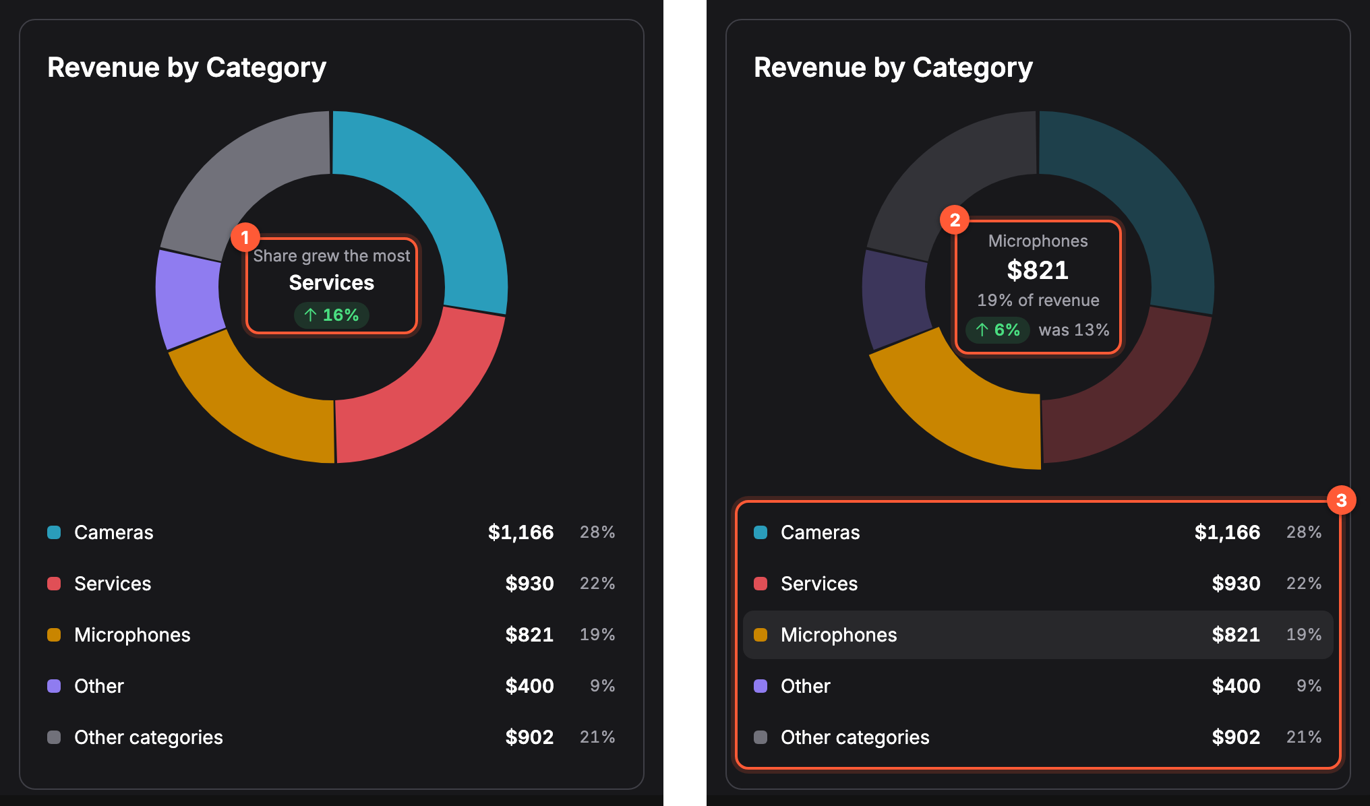
Task: Select the highlighted Microphones label in right card
Action: 839,635
